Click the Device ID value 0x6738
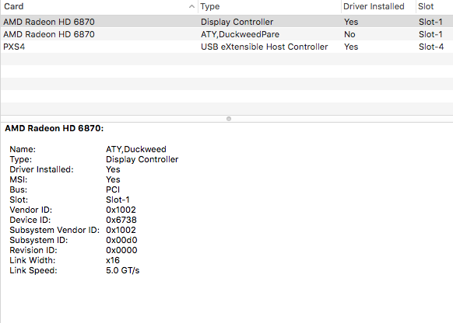Viewport: 453px width, 323px height. click(121, 220)
